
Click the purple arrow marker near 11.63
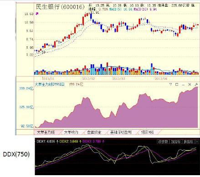pos(37,14)
